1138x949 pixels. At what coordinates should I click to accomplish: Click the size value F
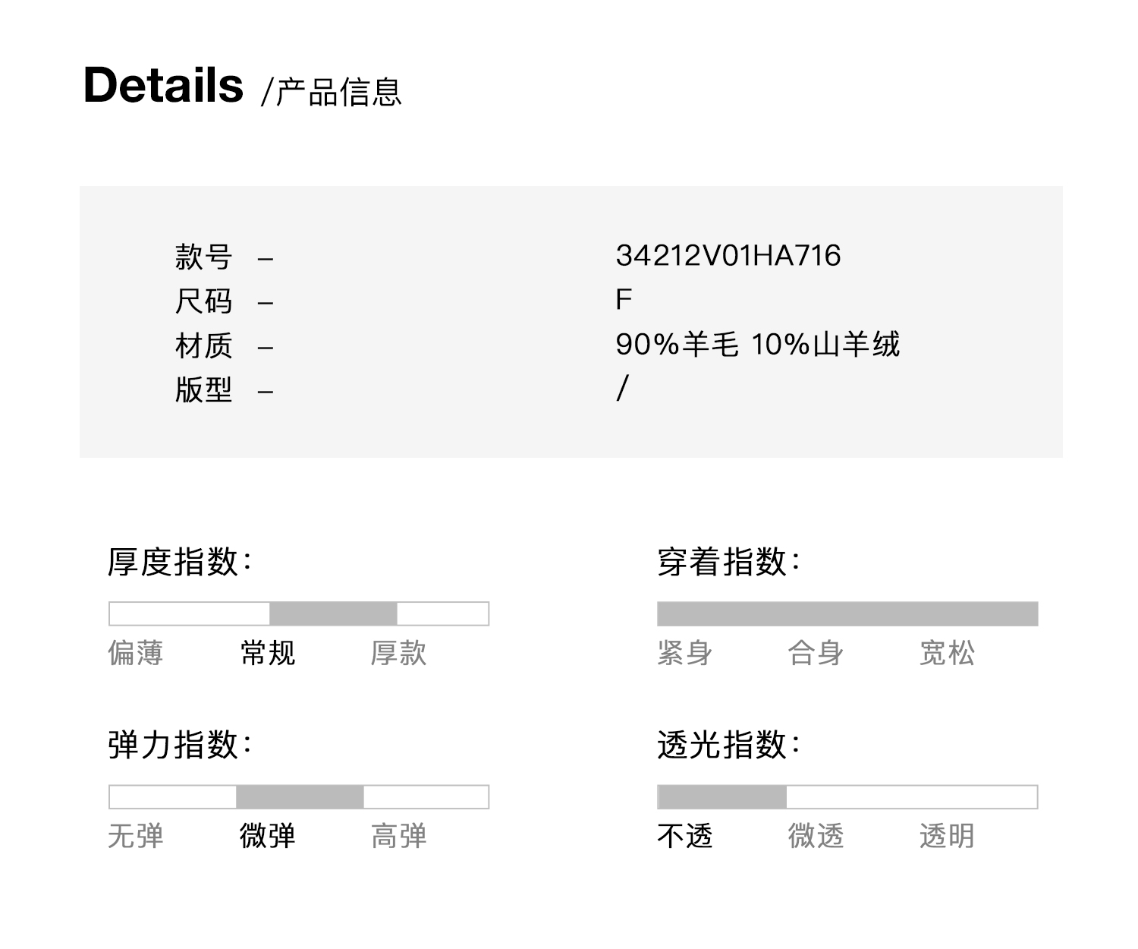tap(624, 300)
